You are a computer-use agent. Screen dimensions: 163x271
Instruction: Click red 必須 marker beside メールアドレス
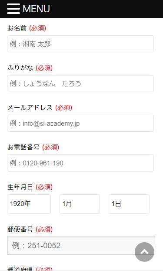coord(64,107)
